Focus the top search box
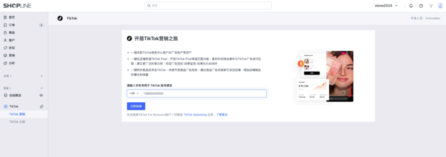 (208, 6)
